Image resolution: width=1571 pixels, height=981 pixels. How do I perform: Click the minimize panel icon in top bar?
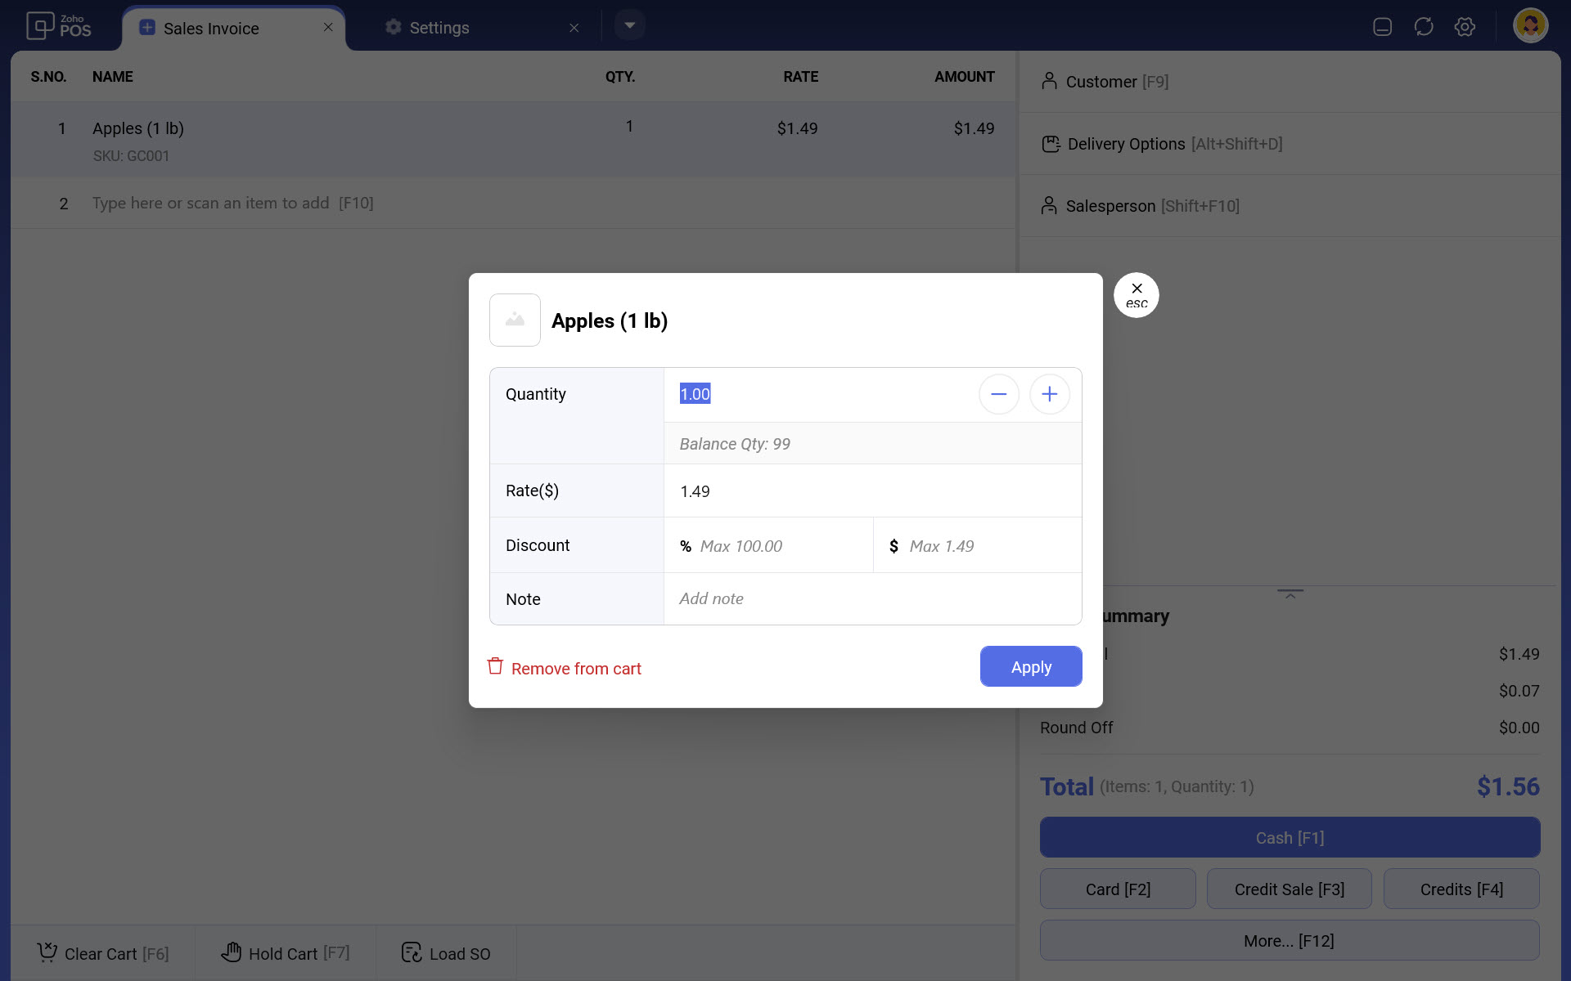1382,27
